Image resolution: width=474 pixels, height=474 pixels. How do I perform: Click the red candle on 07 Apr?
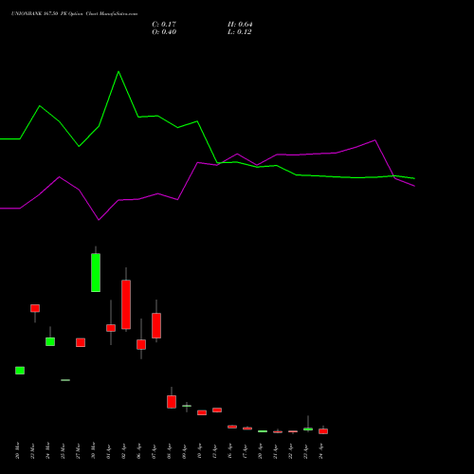(x=156, y=325)
